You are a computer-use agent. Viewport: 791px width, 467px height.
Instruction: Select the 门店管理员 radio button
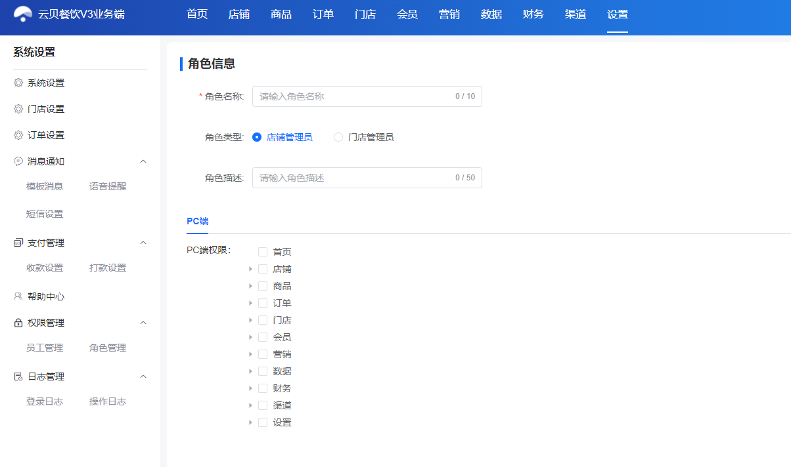[338, 137]
